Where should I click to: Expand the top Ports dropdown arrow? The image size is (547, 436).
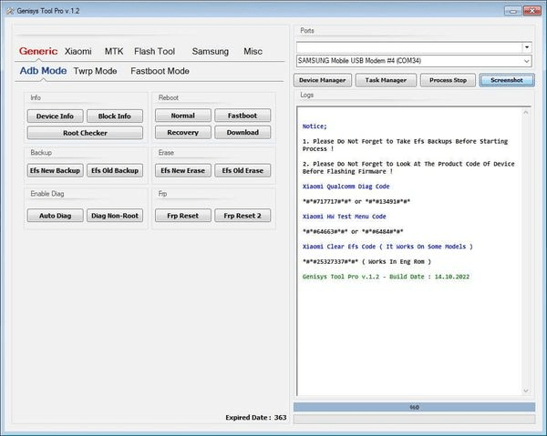point(527,47)
